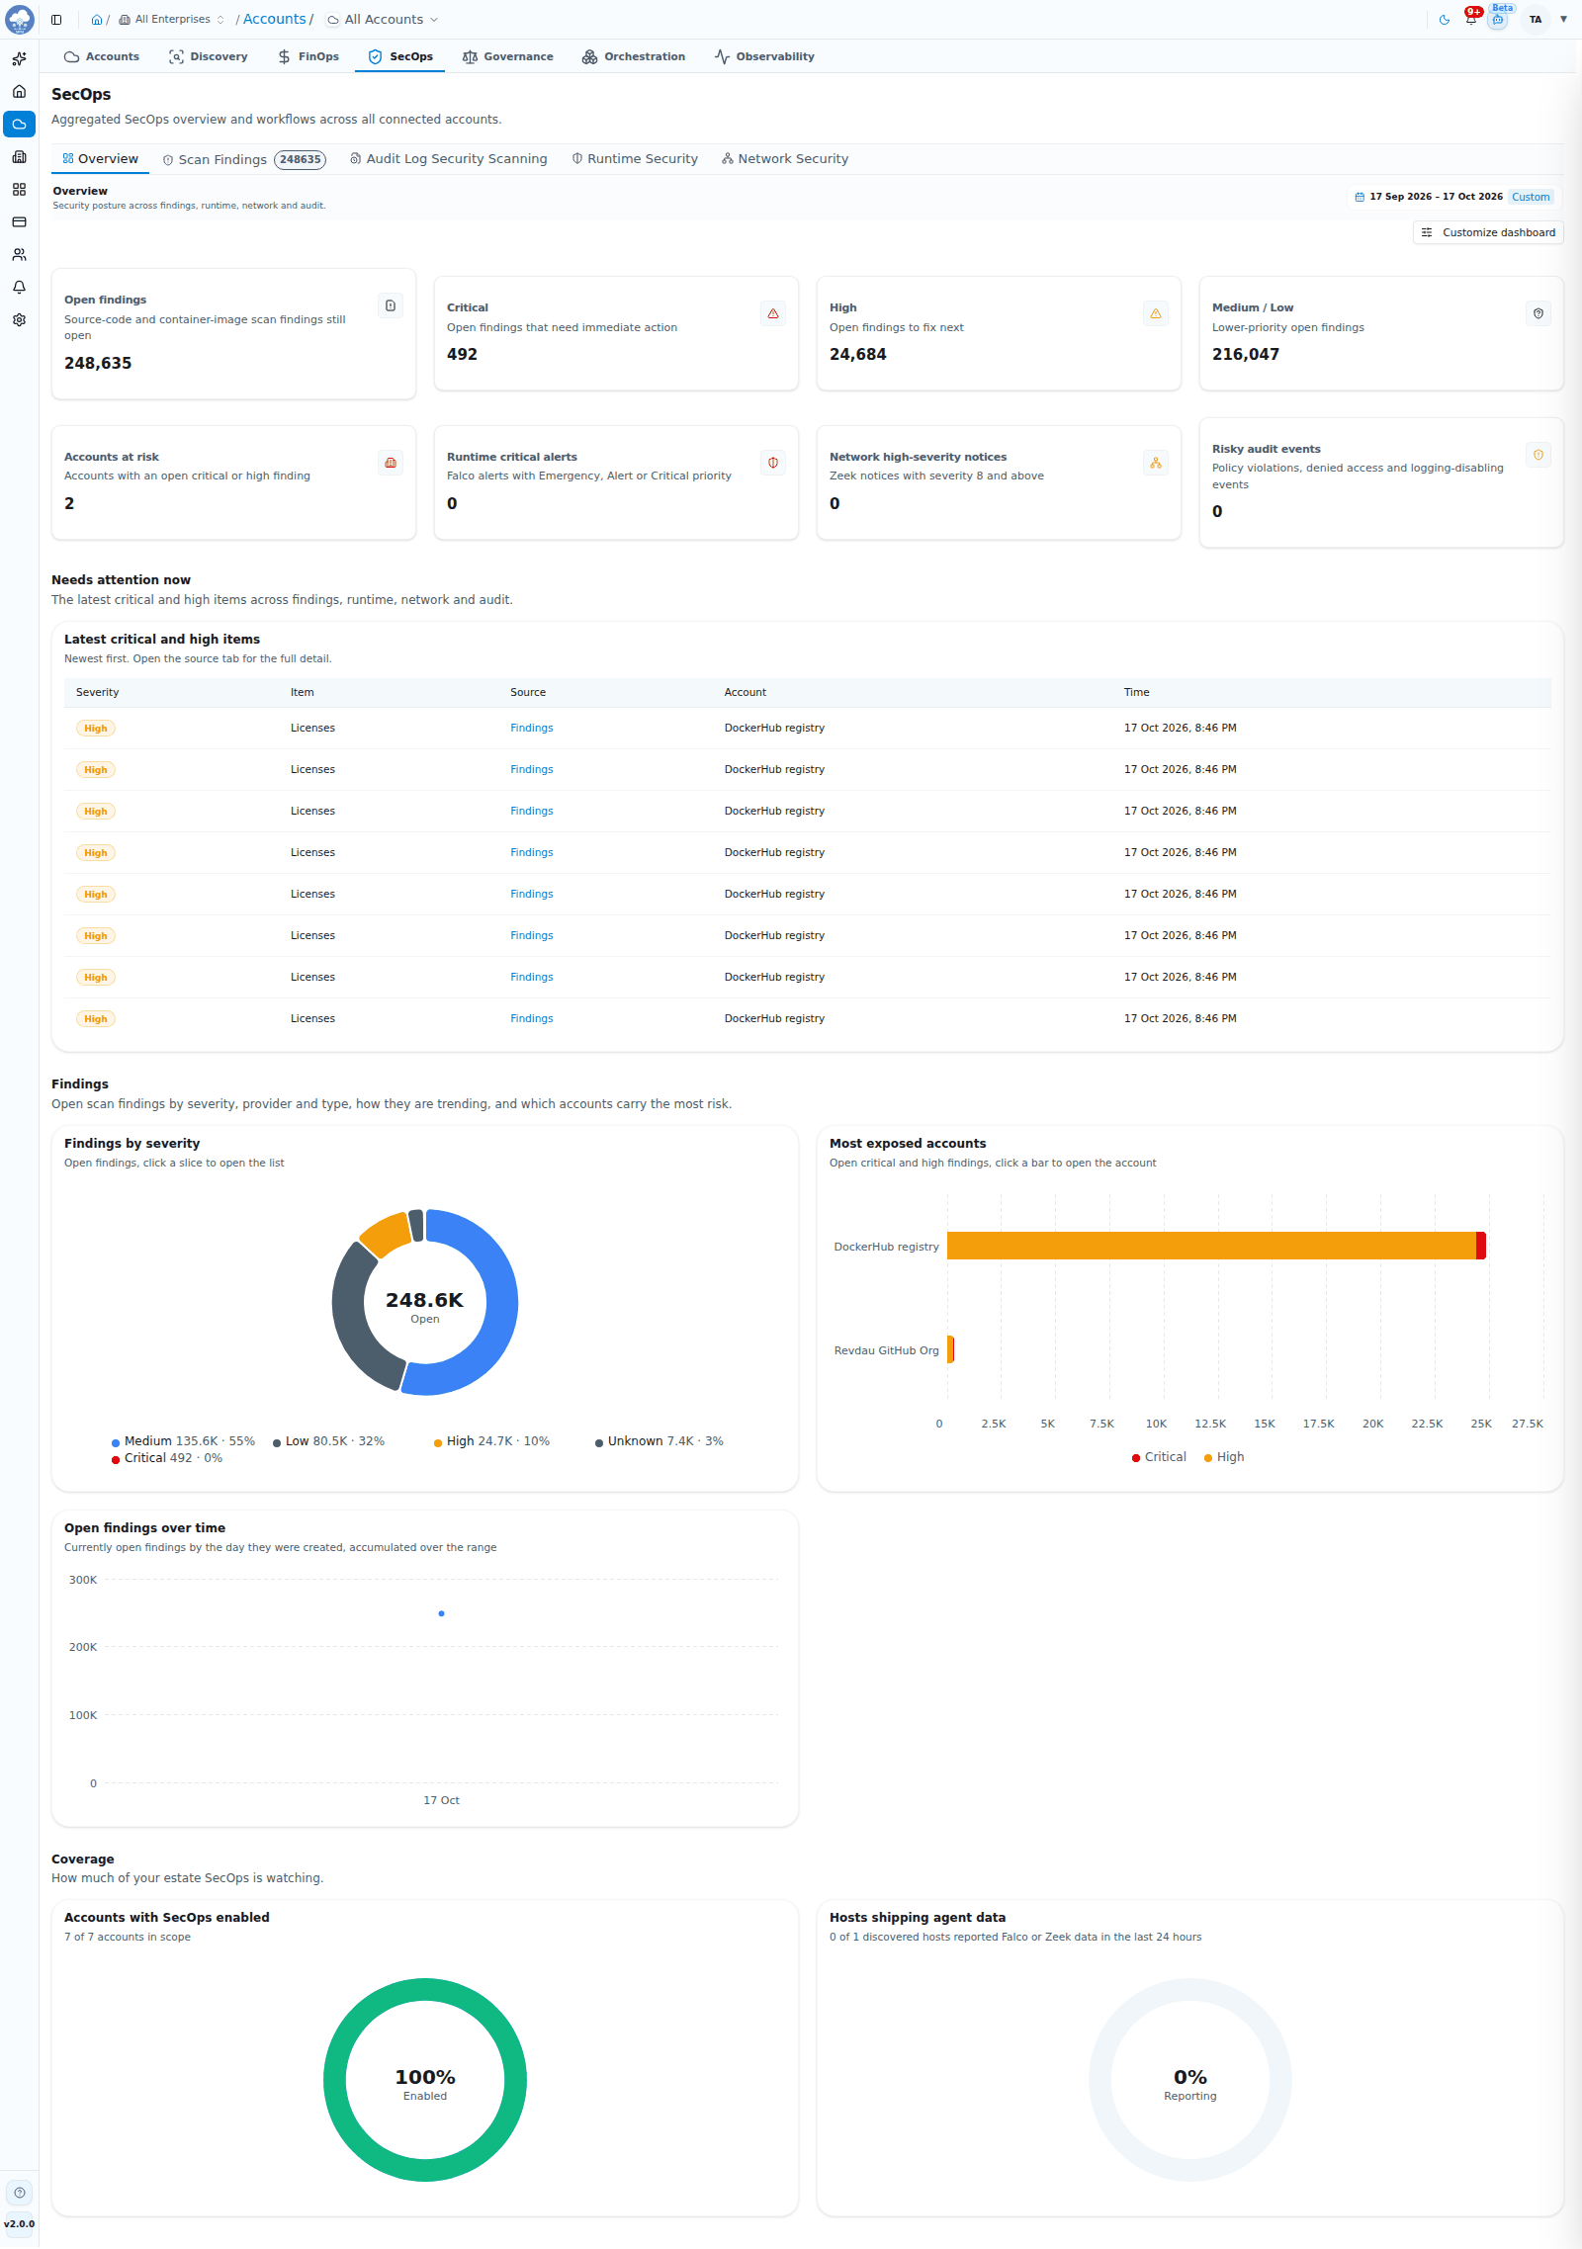Click the Critical card warning icon
The image size is (1582, 2249).
click(773, 314)
